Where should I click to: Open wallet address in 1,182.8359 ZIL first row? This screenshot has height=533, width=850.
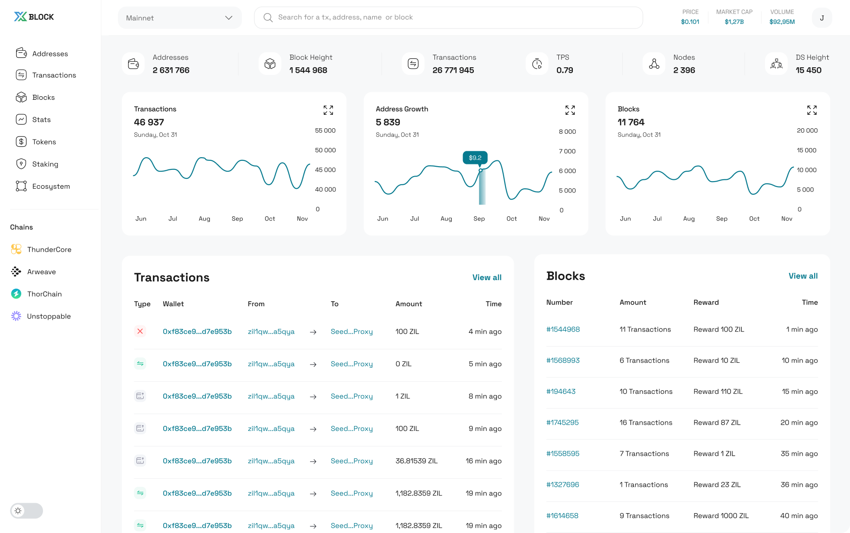click(197, 493)
